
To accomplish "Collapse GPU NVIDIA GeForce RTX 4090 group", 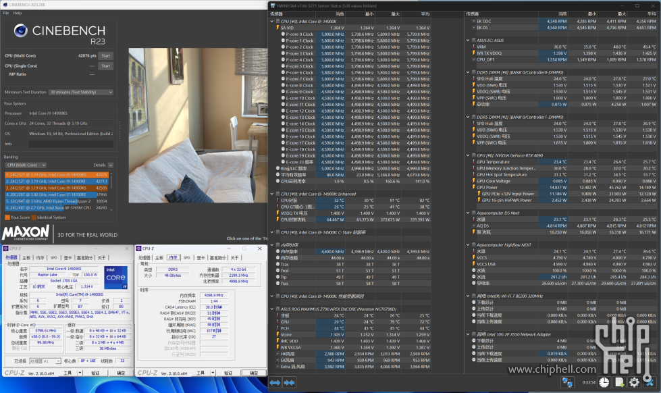I will pyautogui.click(x=468, y=155).
